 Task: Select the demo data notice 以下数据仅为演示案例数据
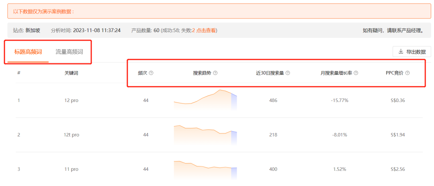click(44, 12)
